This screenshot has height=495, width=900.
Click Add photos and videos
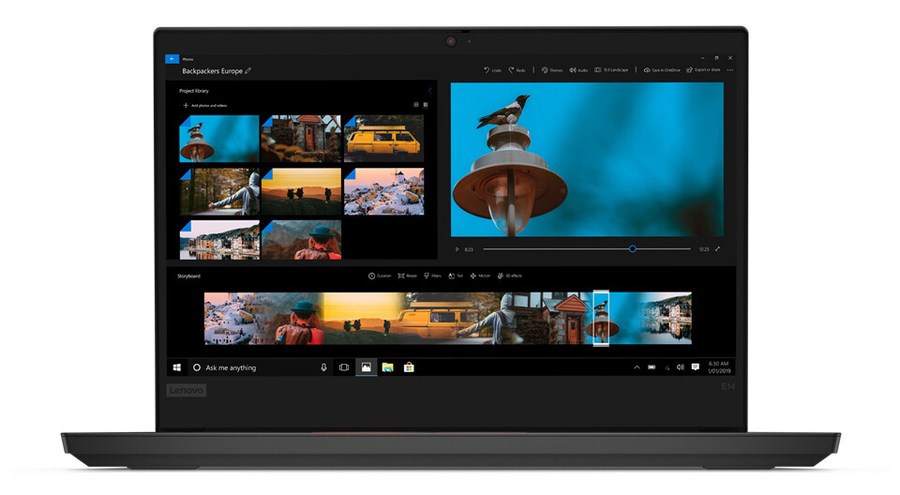pos(205,106)
